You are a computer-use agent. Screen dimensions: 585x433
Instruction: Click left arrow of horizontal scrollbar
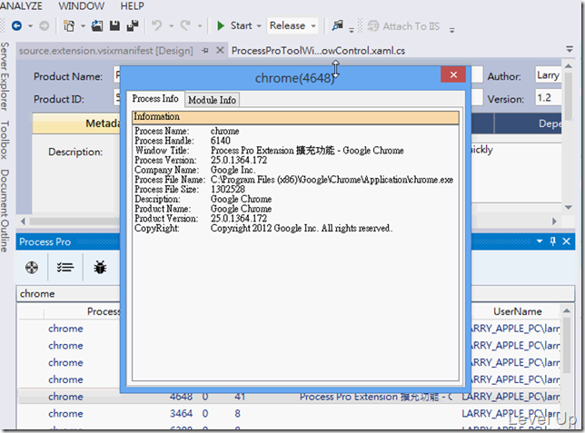[x=23, y=221]
